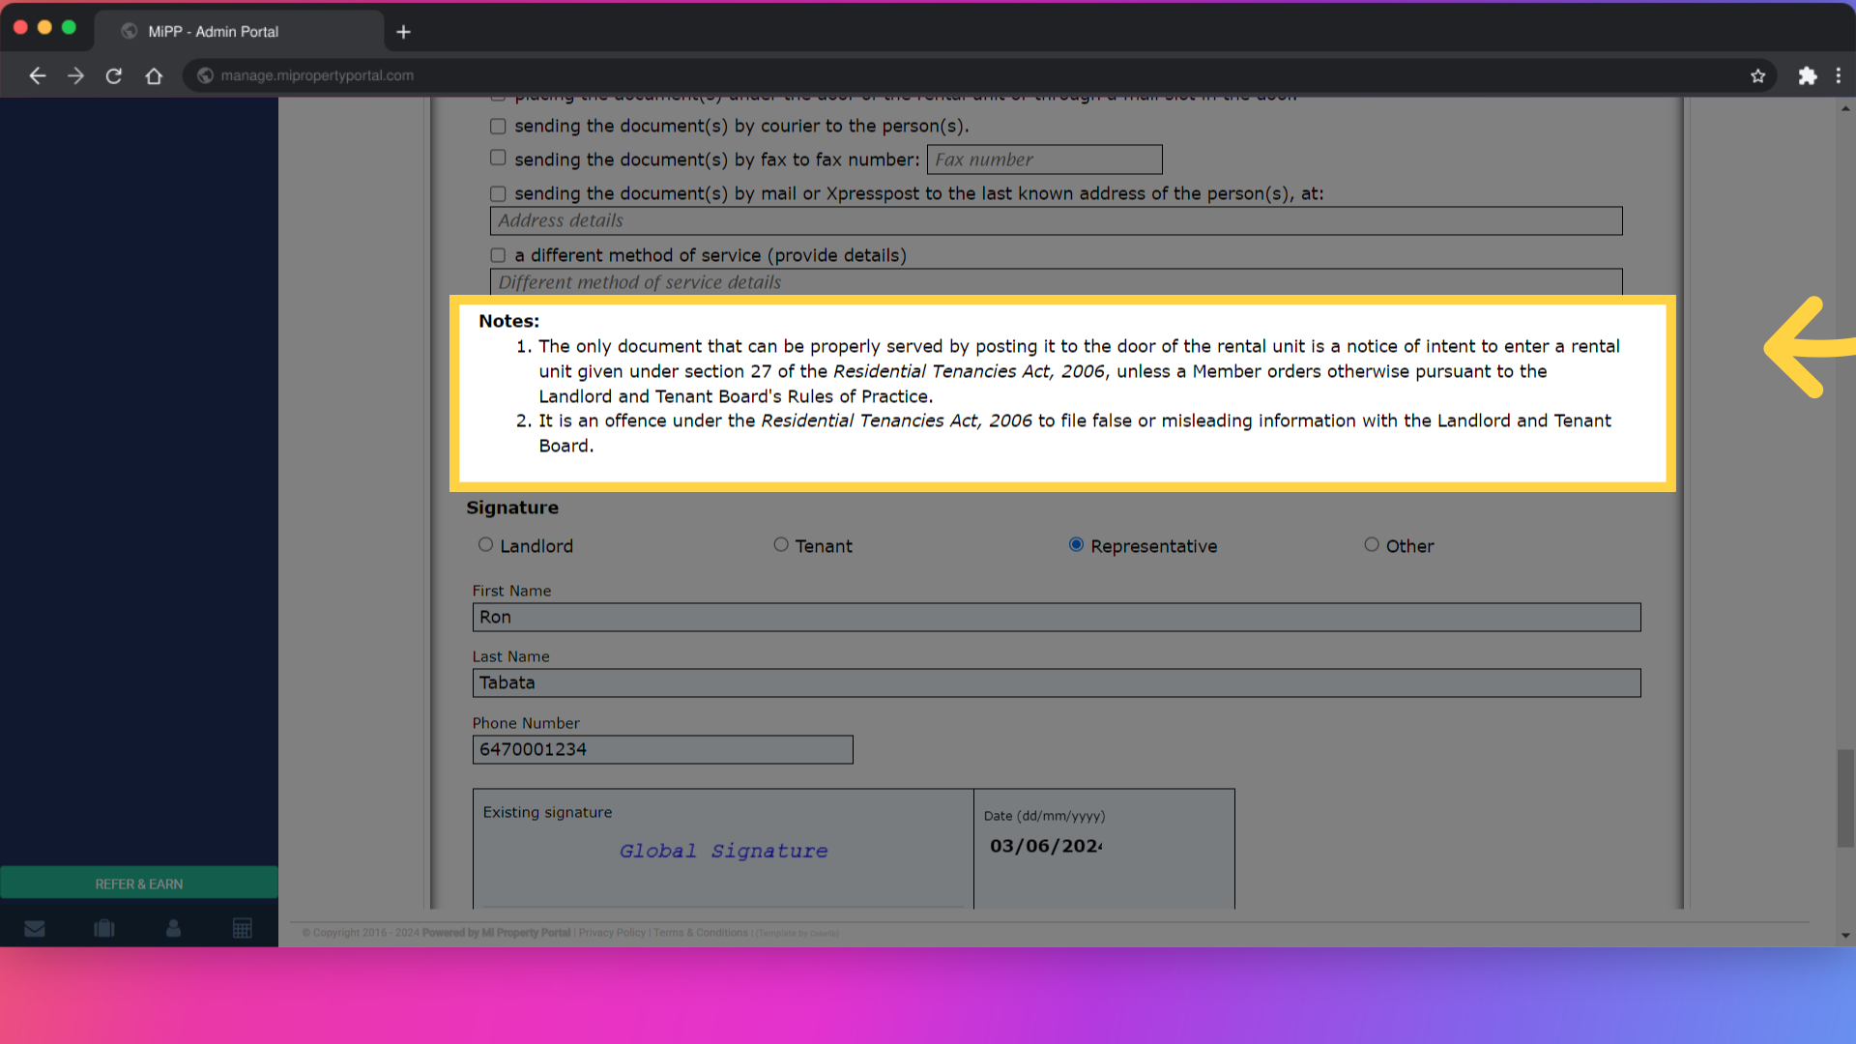This screenshot has width=1856, height=1044.
Task: Open the Privacy Policy link
Action: [x=612, y=933]
